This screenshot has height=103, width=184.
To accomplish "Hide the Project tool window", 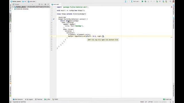I will pos(48,4).
